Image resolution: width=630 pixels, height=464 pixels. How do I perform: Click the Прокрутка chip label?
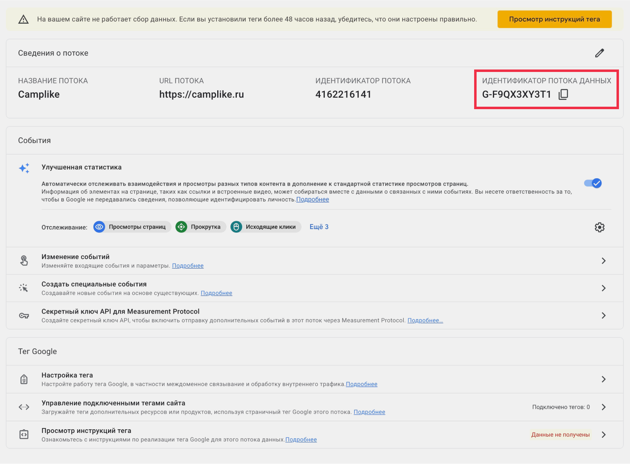click(206, 227)
